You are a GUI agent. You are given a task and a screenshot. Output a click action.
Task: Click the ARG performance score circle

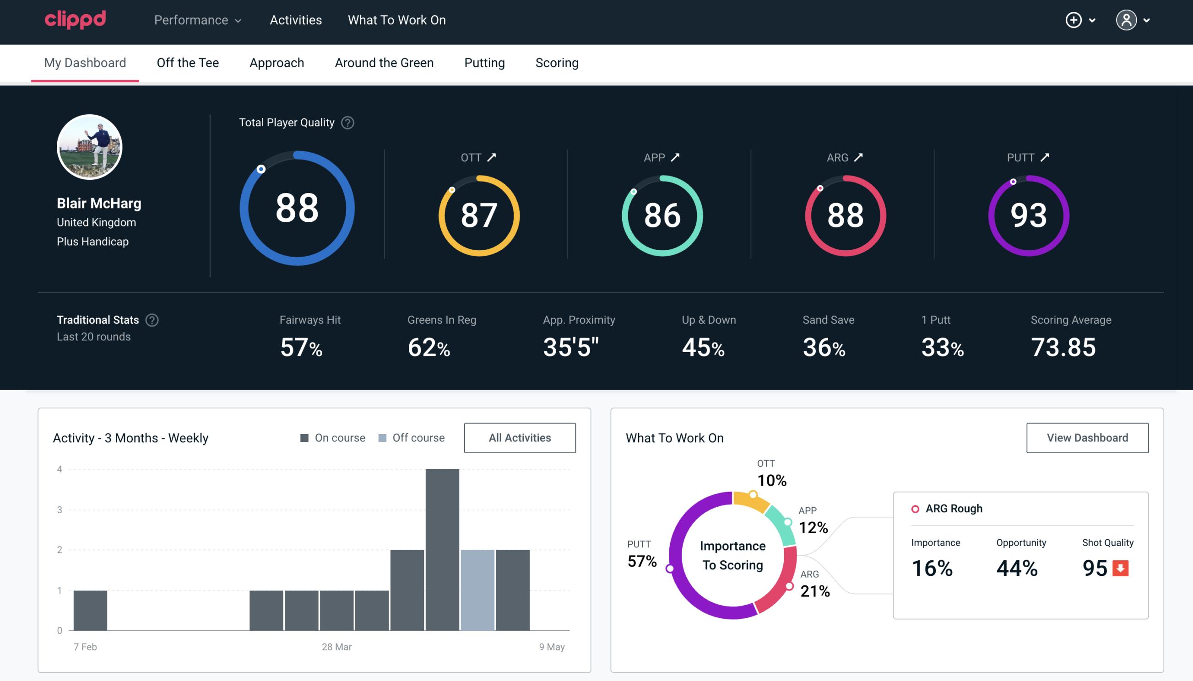(845, 214)
